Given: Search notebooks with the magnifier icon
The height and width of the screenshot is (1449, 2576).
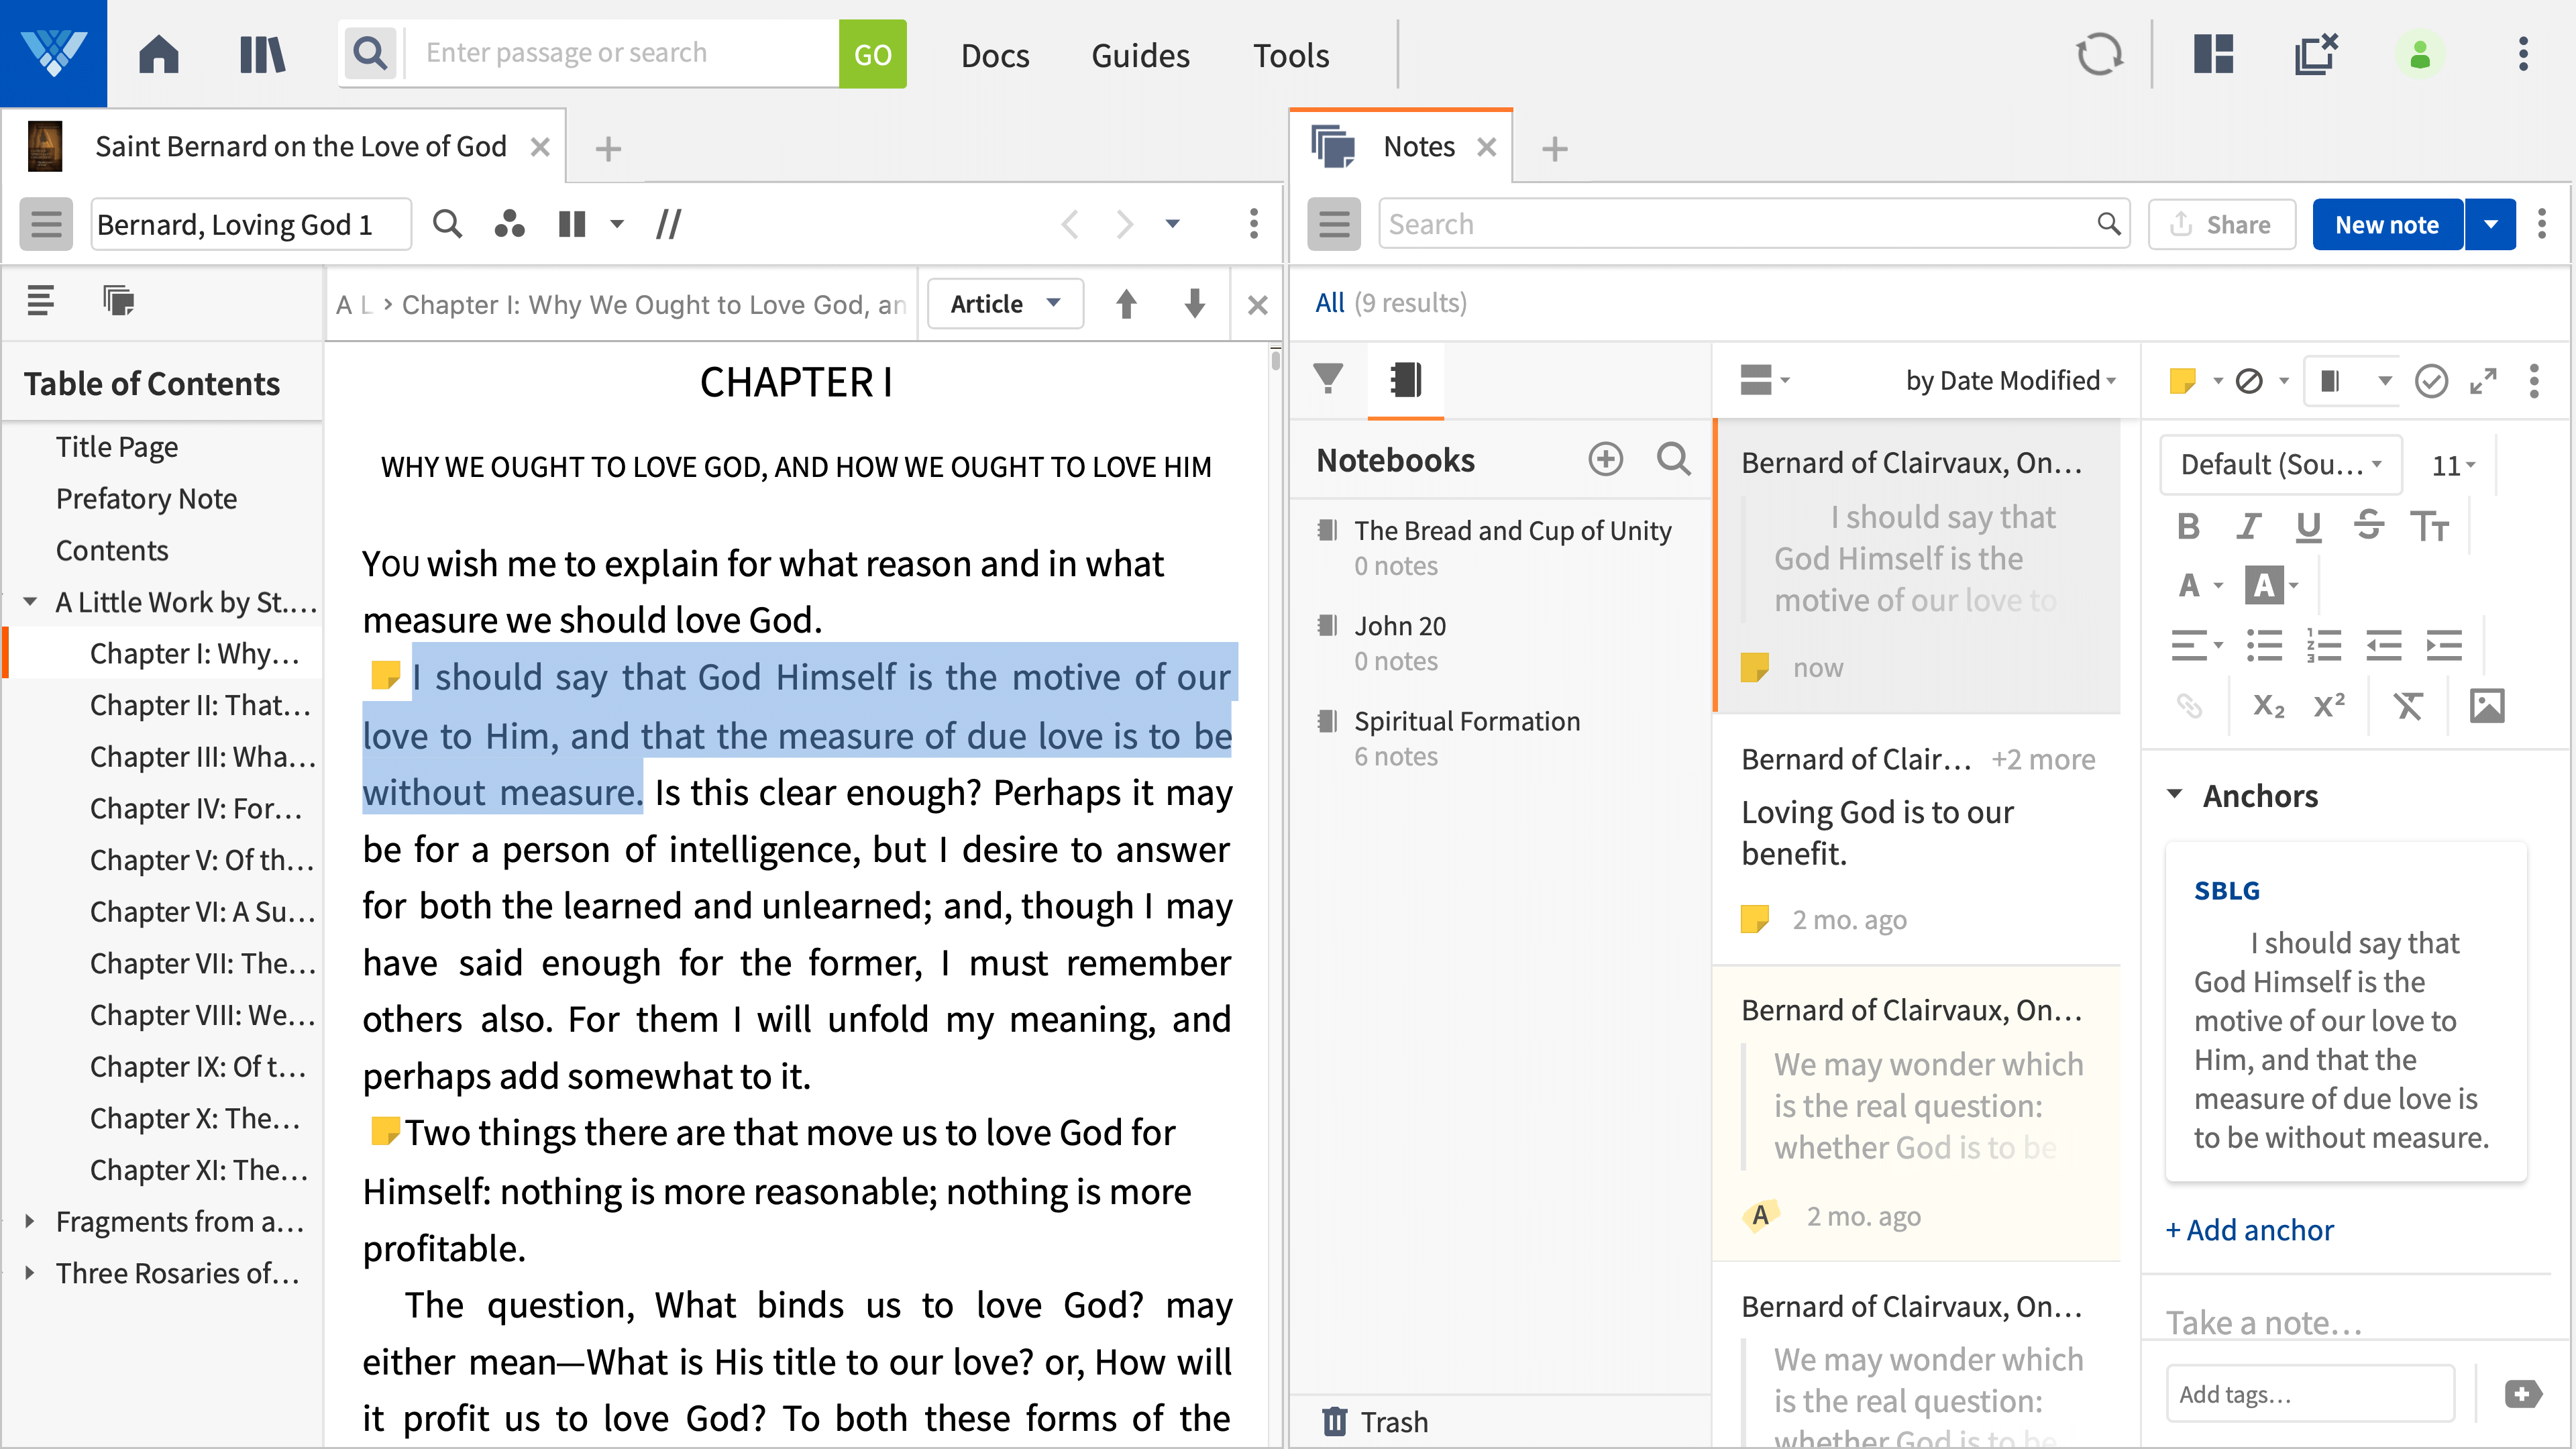Looking at the screenshot, I should point(1673,459).
